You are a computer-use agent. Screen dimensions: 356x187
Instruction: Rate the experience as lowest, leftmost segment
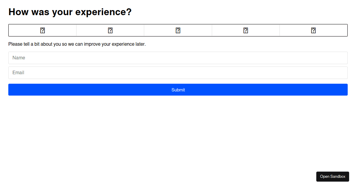point(42,30)
